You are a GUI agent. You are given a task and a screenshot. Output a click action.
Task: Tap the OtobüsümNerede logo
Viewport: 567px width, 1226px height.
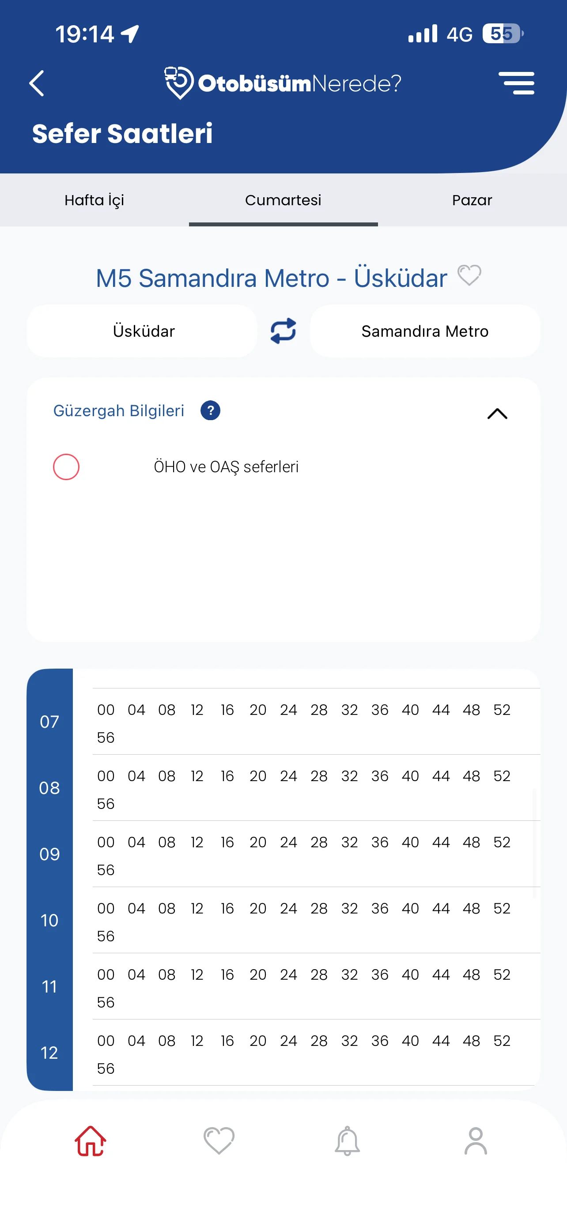(283, 83)
